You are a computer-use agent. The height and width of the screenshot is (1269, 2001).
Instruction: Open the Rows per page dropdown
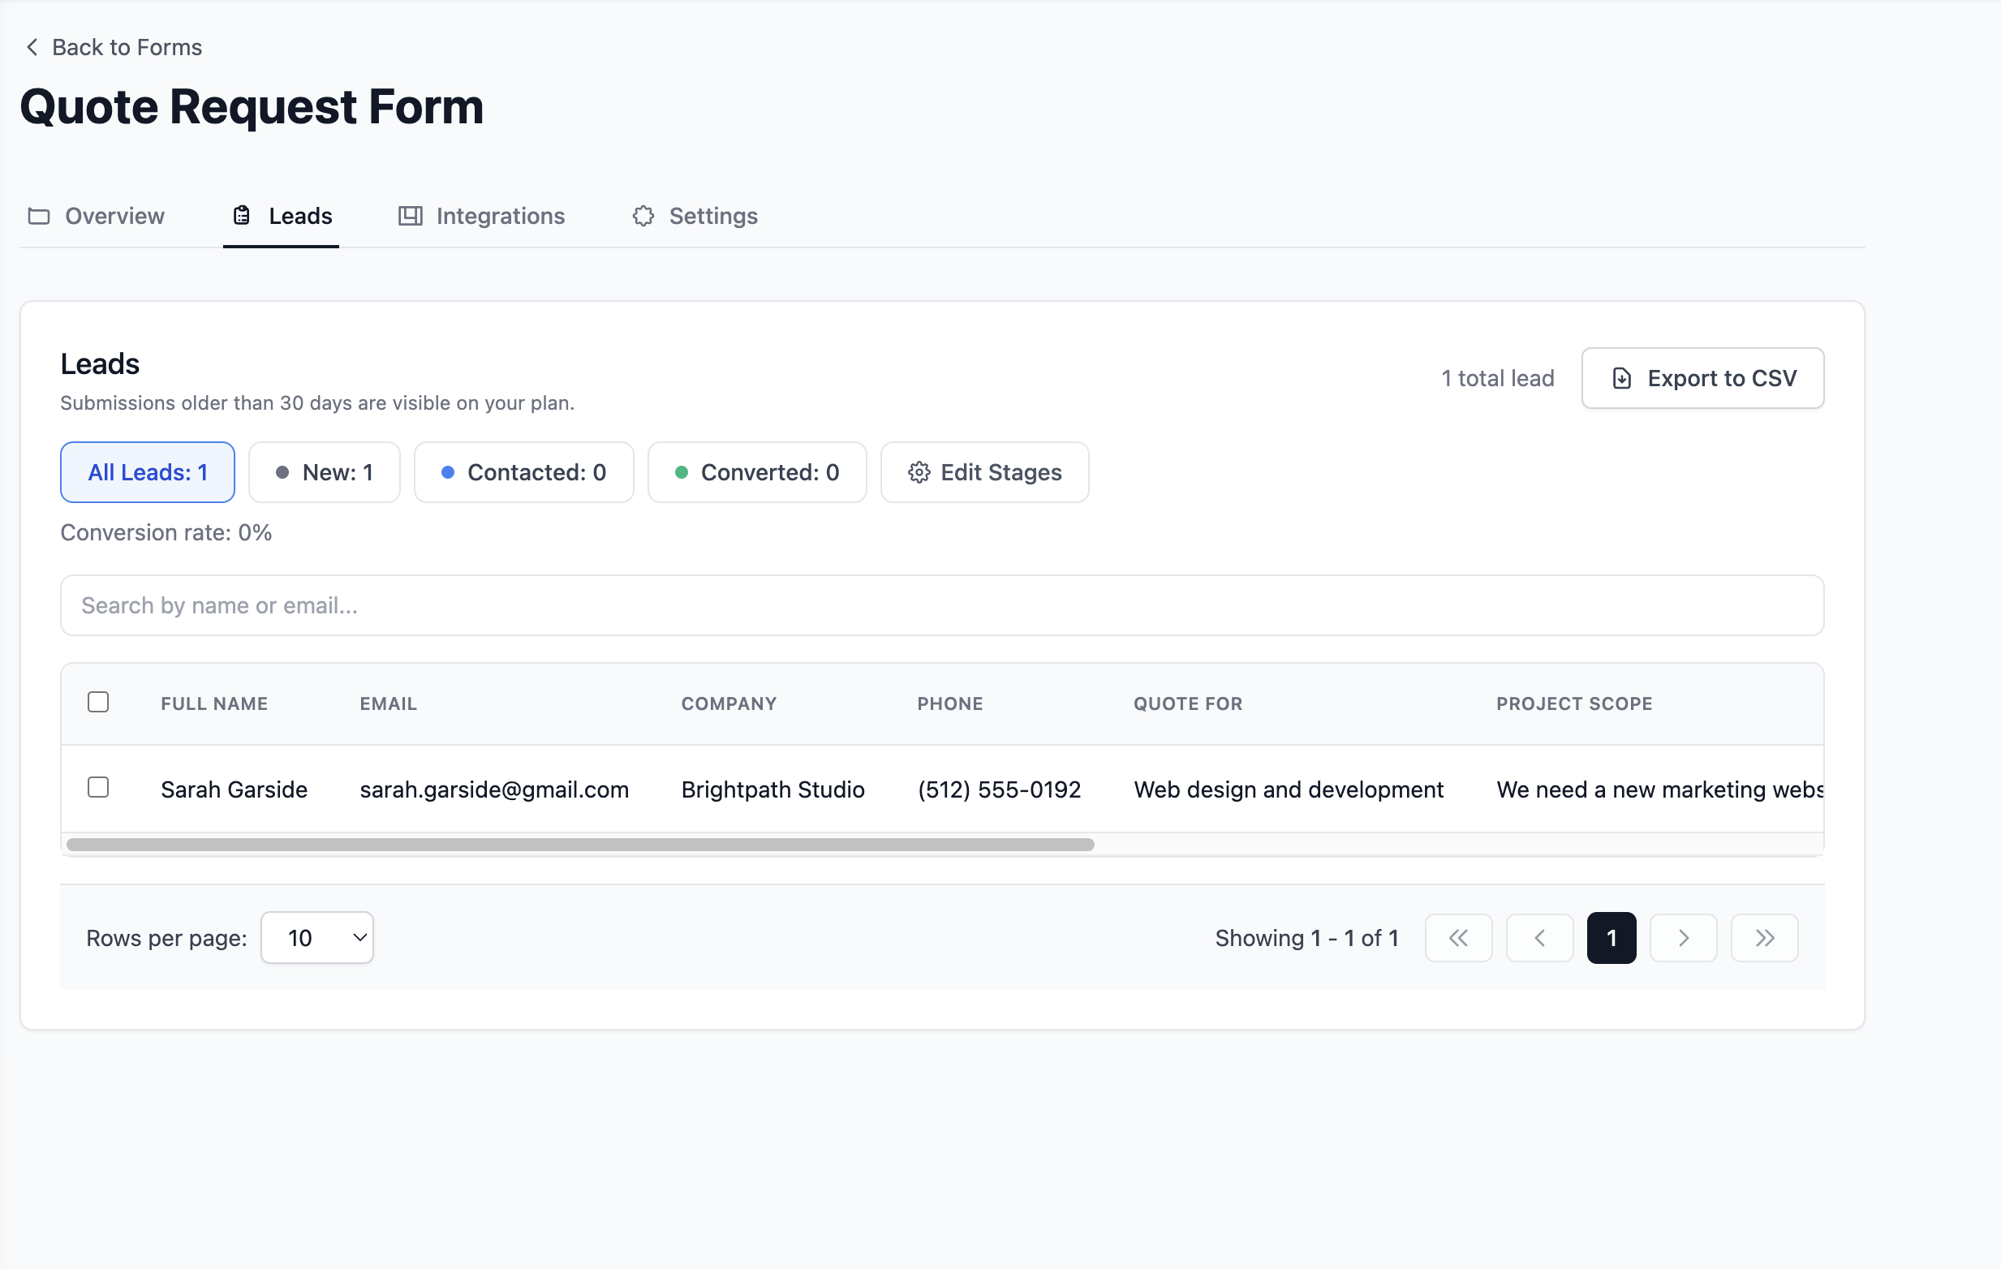317,938
